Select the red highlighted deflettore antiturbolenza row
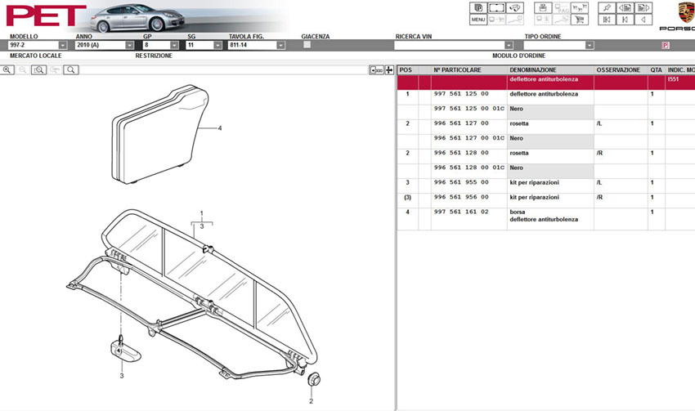695x411 pixels. [x=545, y=83]
